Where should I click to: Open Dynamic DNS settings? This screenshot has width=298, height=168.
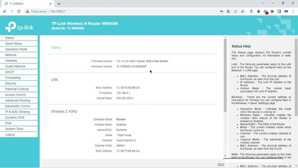tap(19, 118)
